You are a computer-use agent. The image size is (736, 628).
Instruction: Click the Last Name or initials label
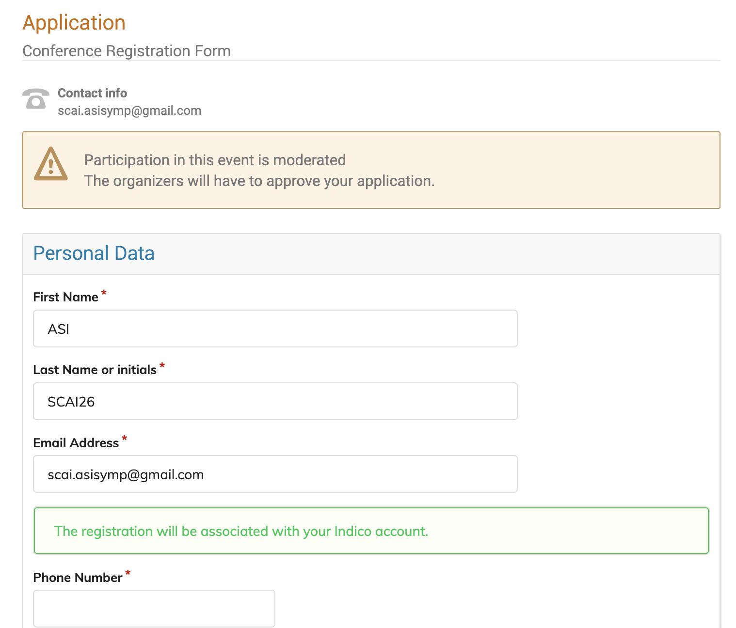point(95,370)
